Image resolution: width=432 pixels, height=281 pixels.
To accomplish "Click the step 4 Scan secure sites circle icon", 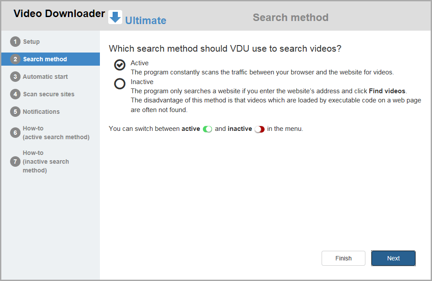I will point(15,94).
